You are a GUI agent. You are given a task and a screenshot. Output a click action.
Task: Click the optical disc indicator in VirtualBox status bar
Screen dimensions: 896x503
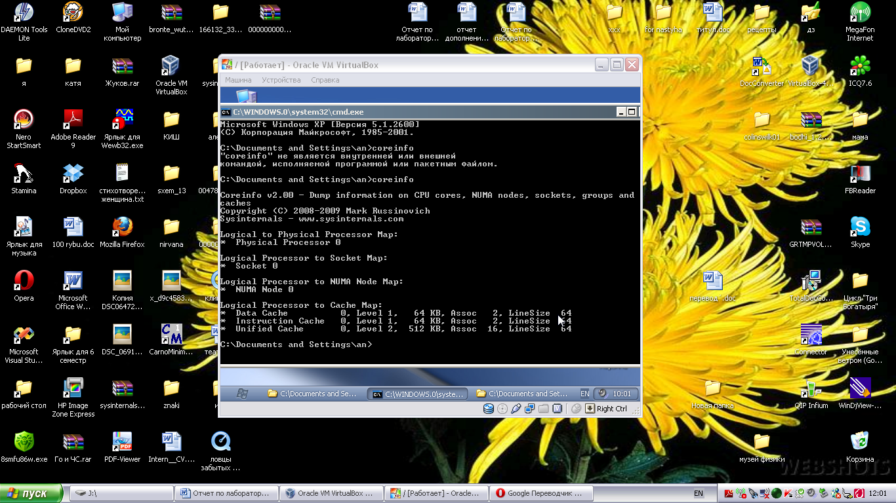tap(502, 409)
